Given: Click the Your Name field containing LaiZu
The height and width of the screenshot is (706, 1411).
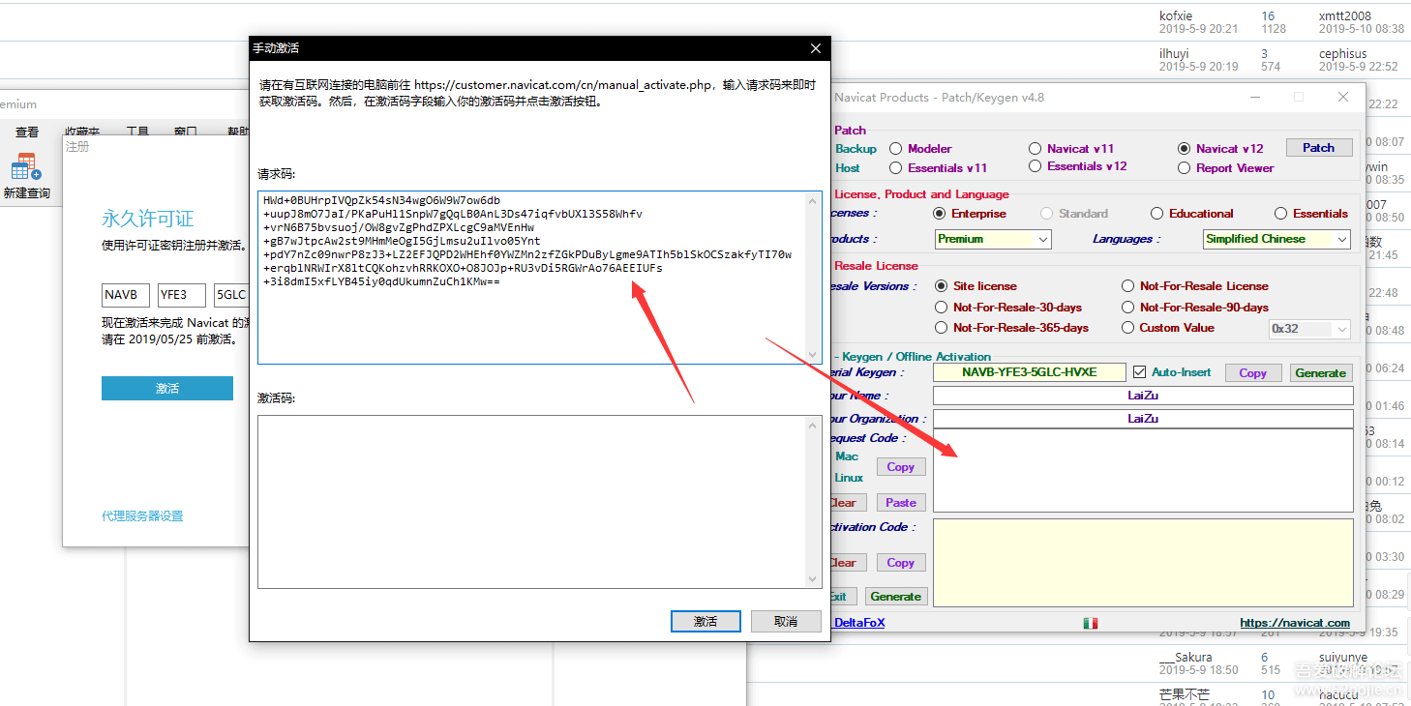Looking at the screenshot, I should point(1143,396).
